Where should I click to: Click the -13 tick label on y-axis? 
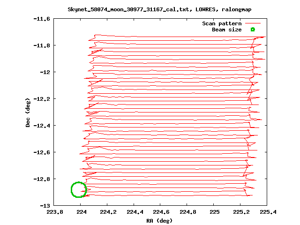click(x=45, y=206)
